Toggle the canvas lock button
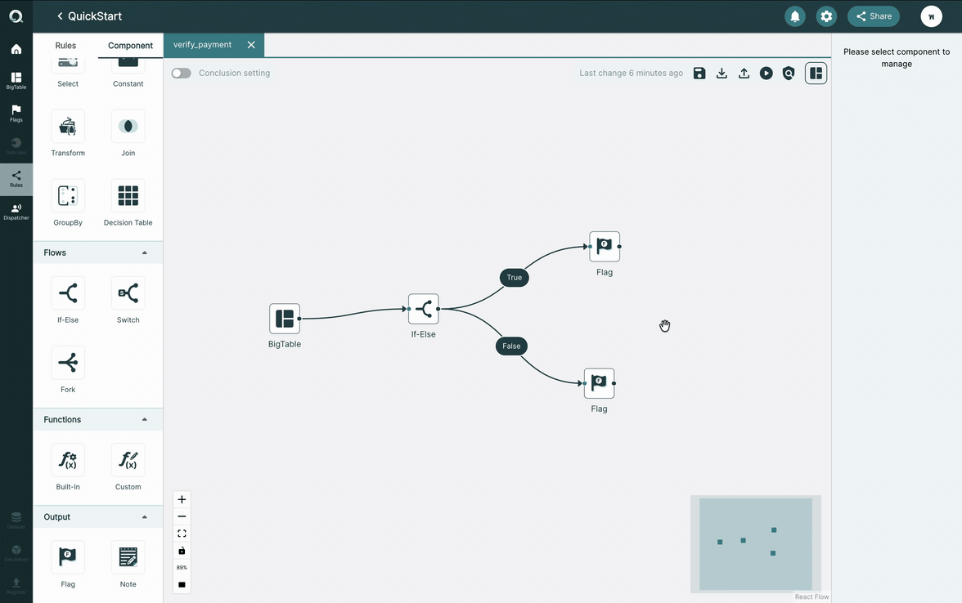Image resolution: width=962 pixels, height=603 pixels. pos(182,551)
